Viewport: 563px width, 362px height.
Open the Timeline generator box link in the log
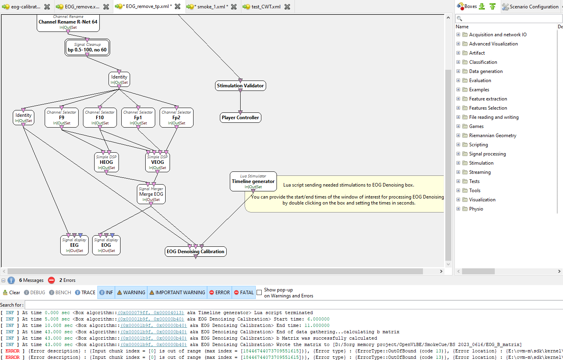click(x=151, y=313)
